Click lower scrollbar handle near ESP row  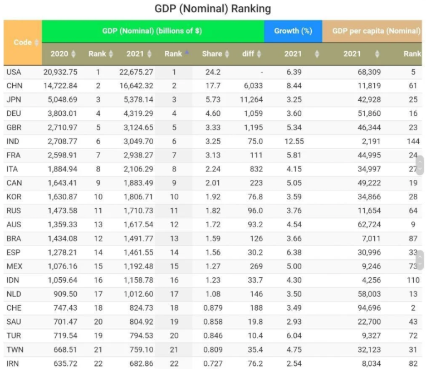click(x=420, y=260)
